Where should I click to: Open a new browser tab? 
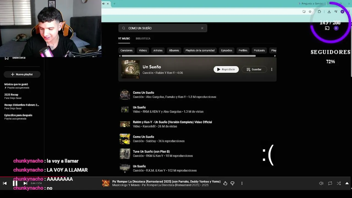click(x=114, y=4)
